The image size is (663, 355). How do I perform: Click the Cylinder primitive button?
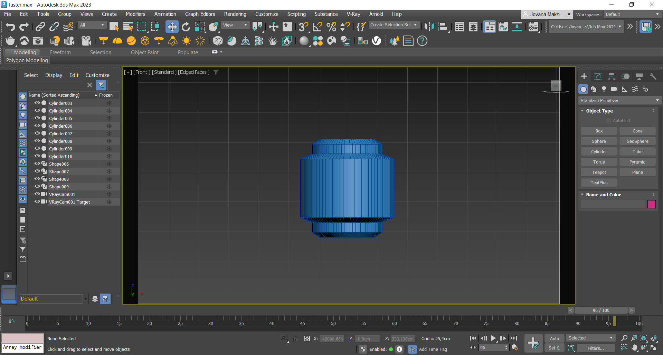click(599, 152)
